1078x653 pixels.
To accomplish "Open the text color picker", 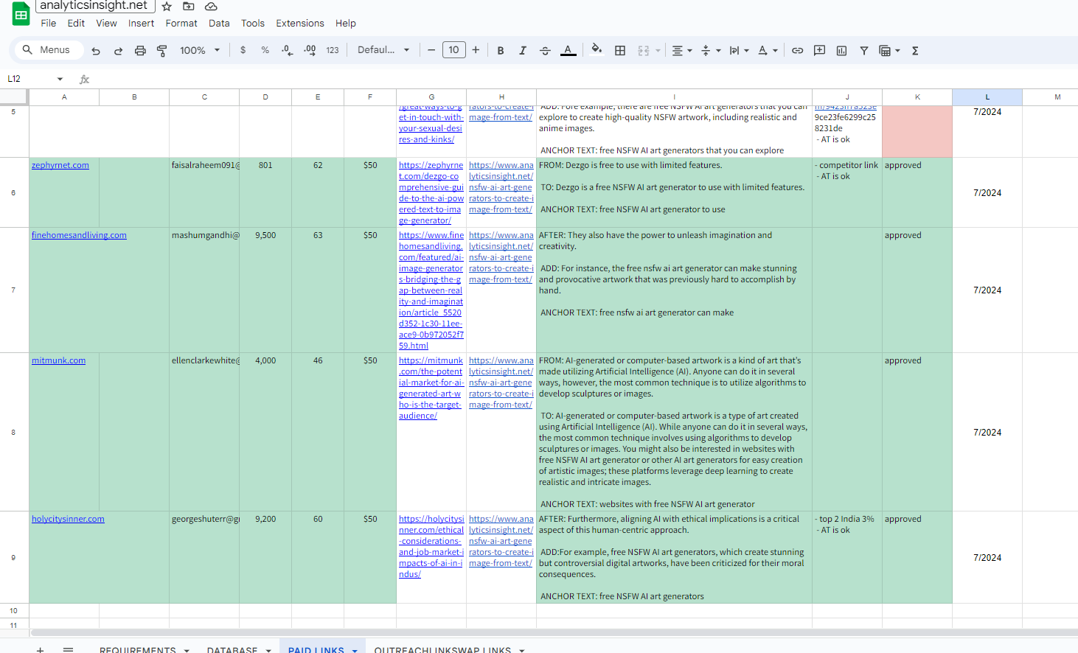I will [568, 50].
